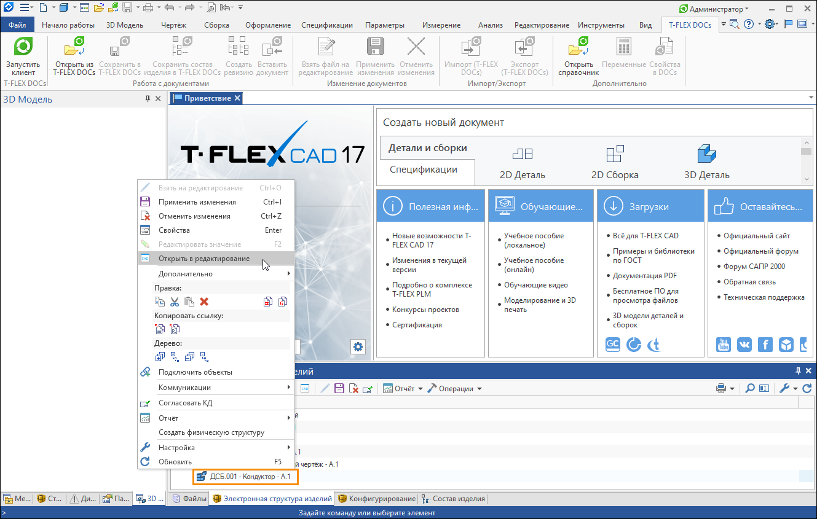Image resolution: width=817 pixels, height=519 pixels.
Task: Switch to the Конфигурирование bottom tab
Action: (x=377, y=499)
